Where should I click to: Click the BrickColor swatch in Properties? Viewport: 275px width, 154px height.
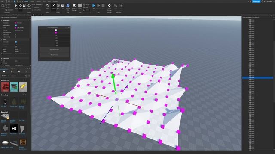pyautogui.click(x=16, y=23)
